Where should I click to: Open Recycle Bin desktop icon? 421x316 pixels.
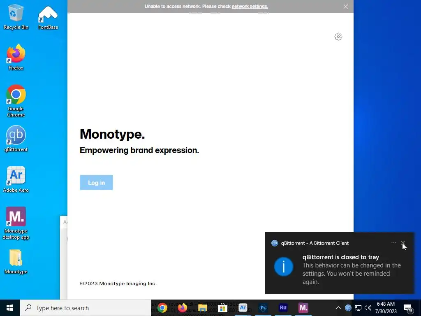[16, 16]
